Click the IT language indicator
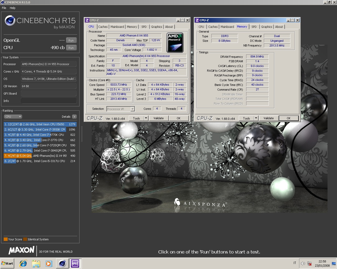The image size is (337, 269). point(295,263)
